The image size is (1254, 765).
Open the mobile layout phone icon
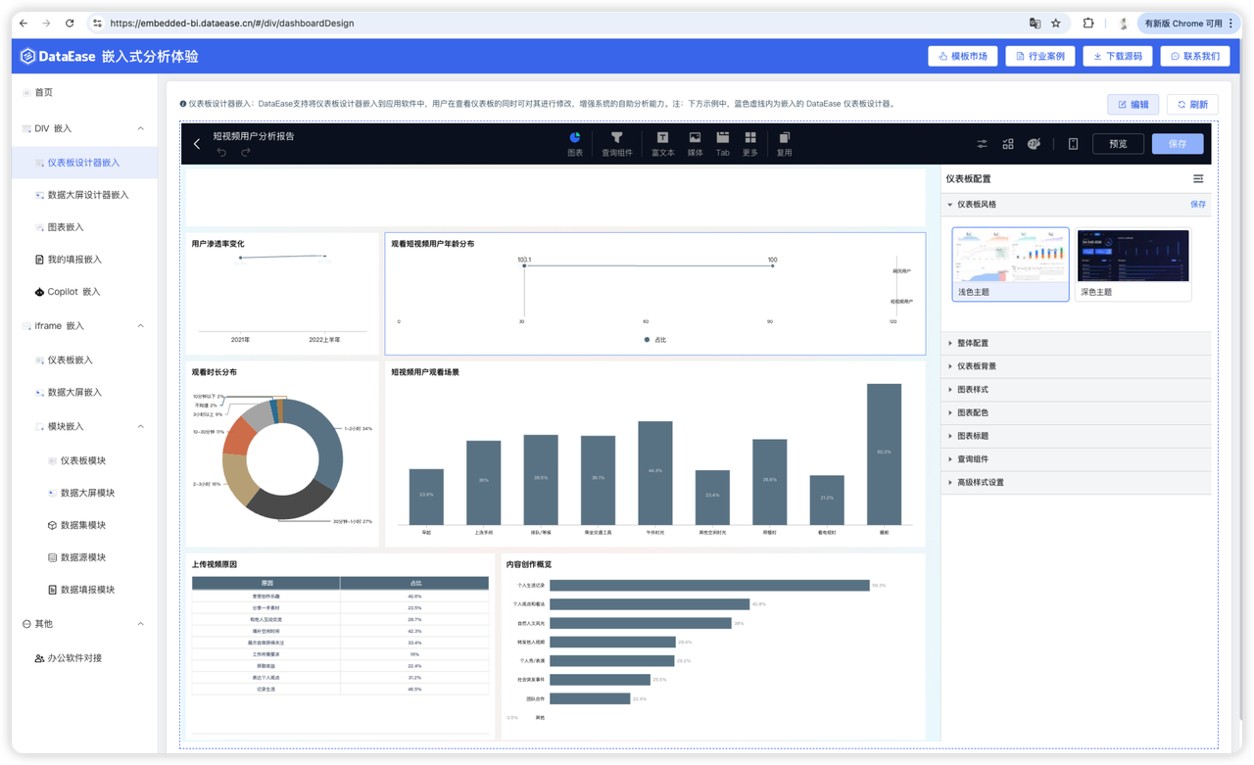[1073, 144]
